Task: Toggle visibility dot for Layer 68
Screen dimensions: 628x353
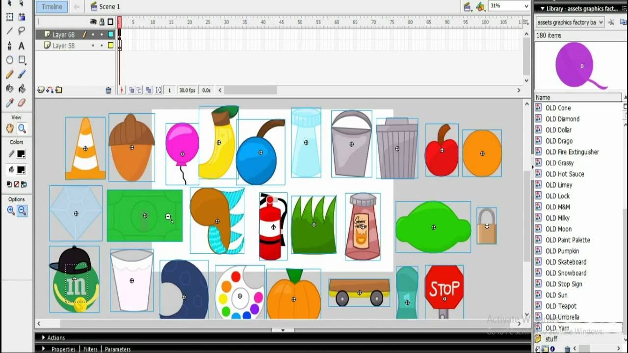Action: coord(93,35)
